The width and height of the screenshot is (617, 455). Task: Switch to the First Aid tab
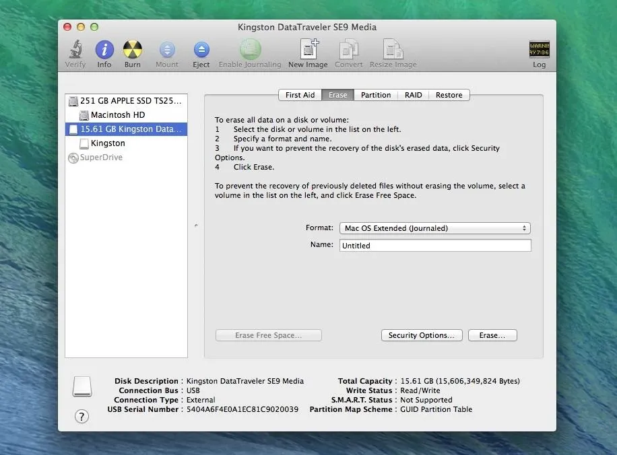[x=300, y=95]
